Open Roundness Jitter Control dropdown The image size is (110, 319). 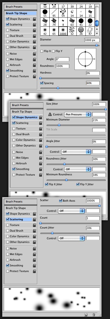tap(78, 169)
